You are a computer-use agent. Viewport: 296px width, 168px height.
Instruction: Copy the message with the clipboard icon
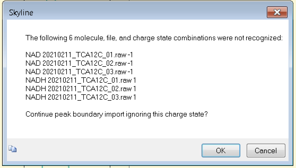click(x=12, y=149)
